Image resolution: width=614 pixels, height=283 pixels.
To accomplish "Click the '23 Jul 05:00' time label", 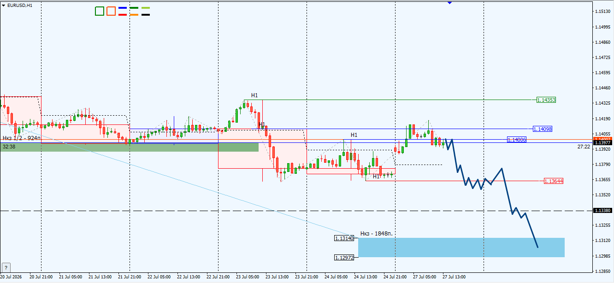I will (x=247, y=277).
